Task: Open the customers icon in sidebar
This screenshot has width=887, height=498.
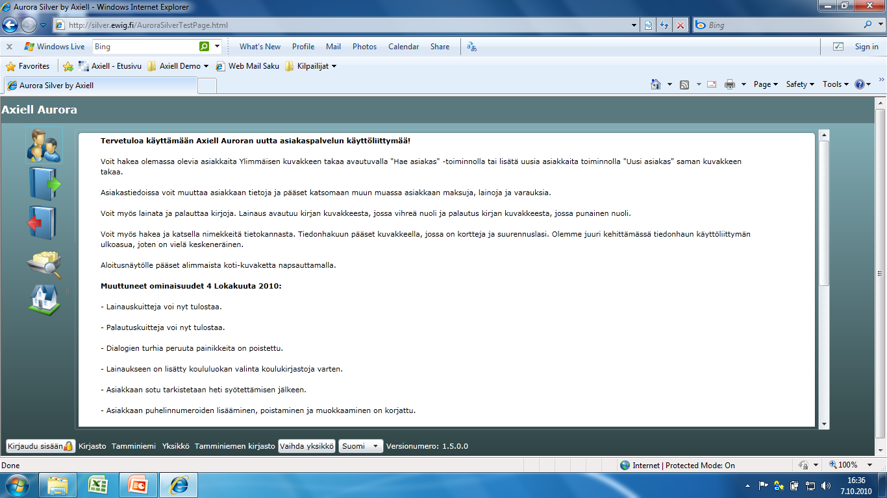Action: tap(44, 145)
